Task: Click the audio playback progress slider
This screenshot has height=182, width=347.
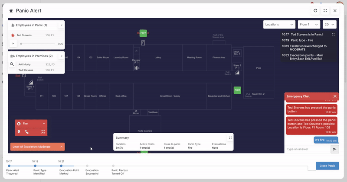Action: tap(37, 44)
